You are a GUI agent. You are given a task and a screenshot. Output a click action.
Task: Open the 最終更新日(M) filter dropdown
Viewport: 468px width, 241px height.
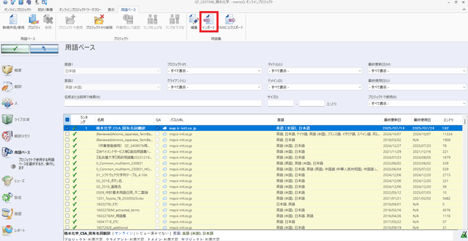pyautogui.click(x=417, y=71)
